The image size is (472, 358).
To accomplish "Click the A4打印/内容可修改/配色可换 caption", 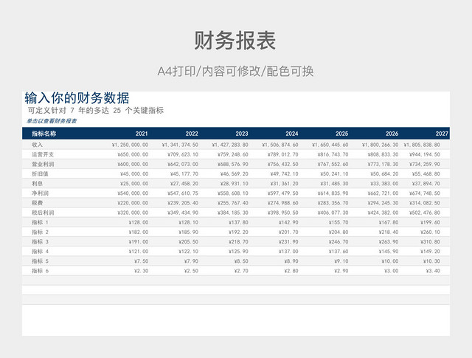I will point(235,71).
